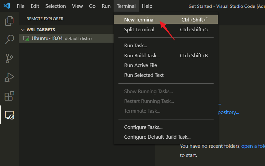Open the Selection menu in menu bar
Screen dimensions: 265x166
pyautogui.click(x=55, y=6)
